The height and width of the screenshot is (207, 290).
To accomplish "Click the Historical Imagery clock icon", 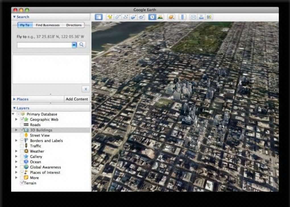I will [152, 17].
